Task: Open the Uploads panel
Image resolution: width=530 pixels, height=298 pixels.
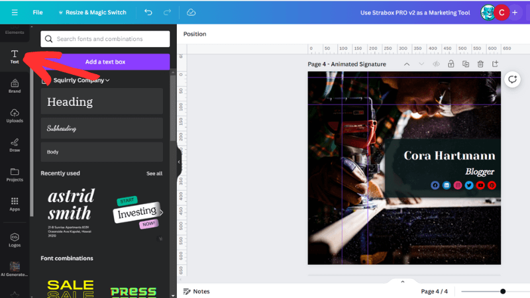Action: click(x=14, y=116)
